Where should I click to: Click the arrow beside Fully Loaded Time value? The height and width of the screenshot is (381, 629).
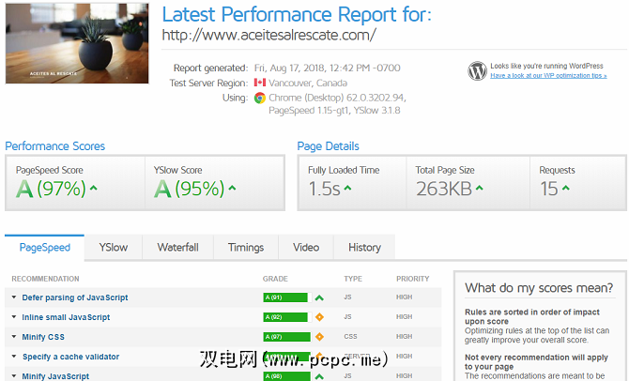click(x=347, y=189)
